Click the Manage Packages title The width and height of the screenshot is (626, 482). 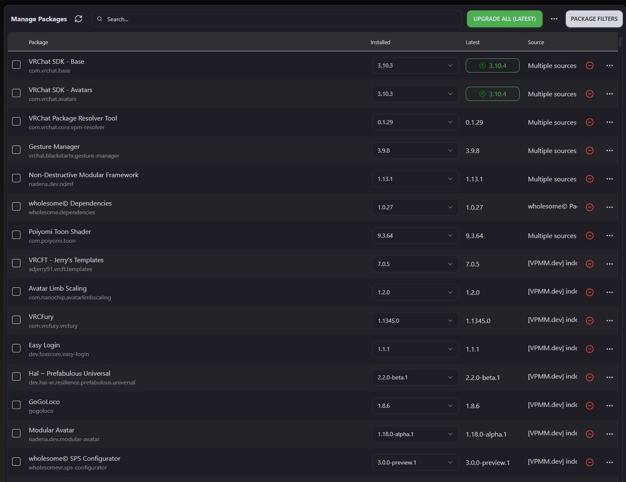pyautogui.click(x=39, y=19)
